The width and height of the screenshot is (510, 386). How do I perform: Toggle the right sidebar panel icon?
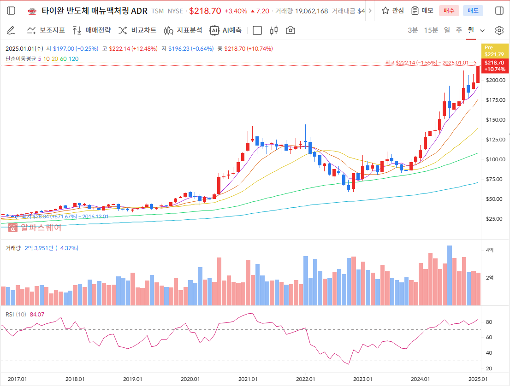pos(499,11)
